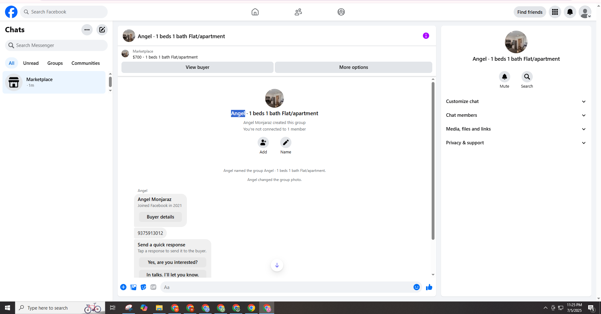Screen dimensions: 601x314
Task: Select the Communities chats tab
Action: click(86, 63)
